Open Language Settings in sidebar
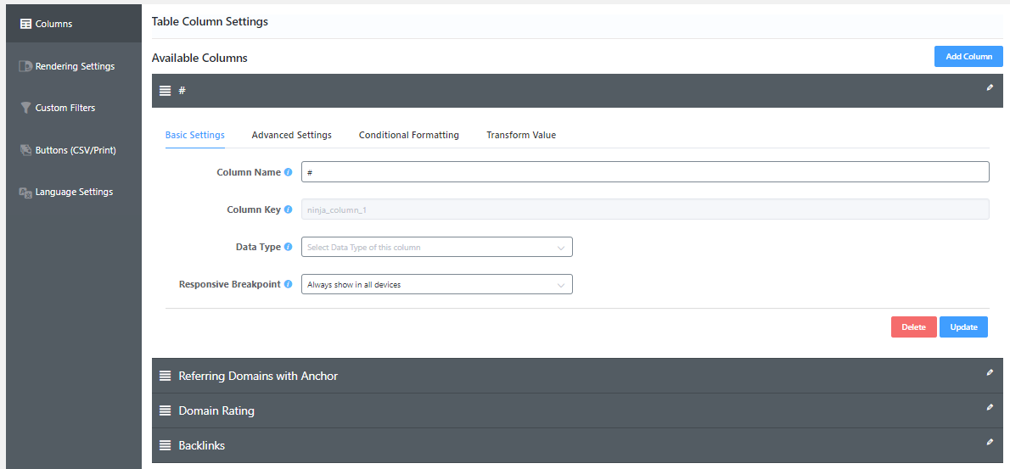1010x469 pixels. (74, 192)
